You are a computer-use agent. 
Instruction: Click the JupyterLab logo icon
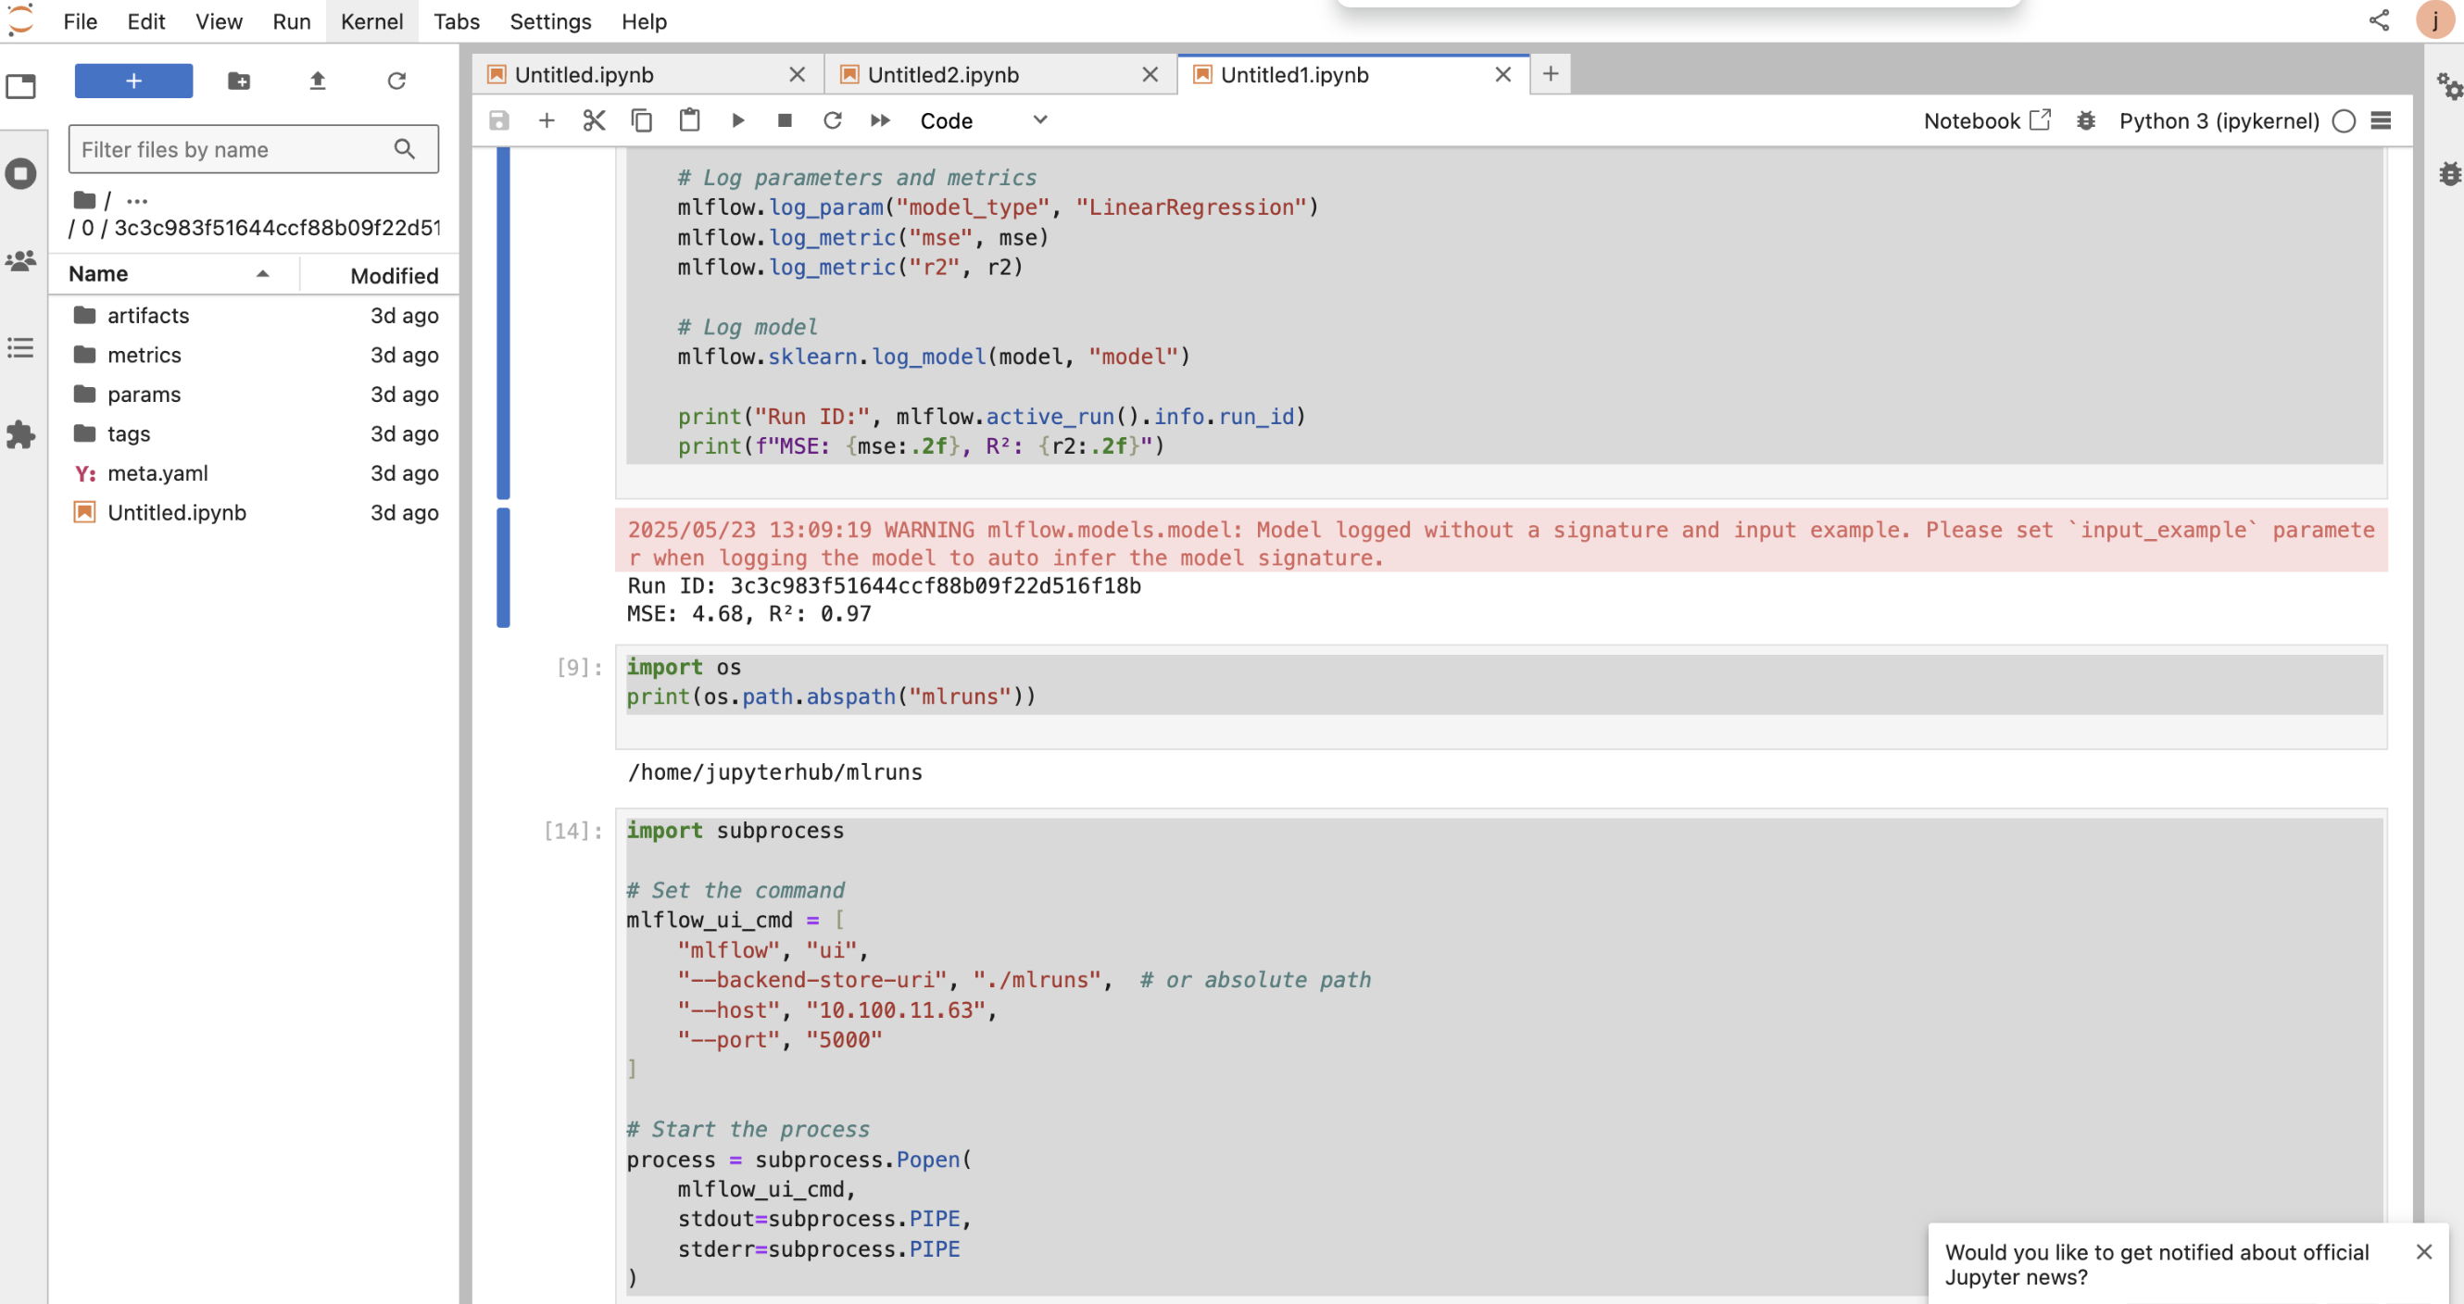[x=21, y=20]
